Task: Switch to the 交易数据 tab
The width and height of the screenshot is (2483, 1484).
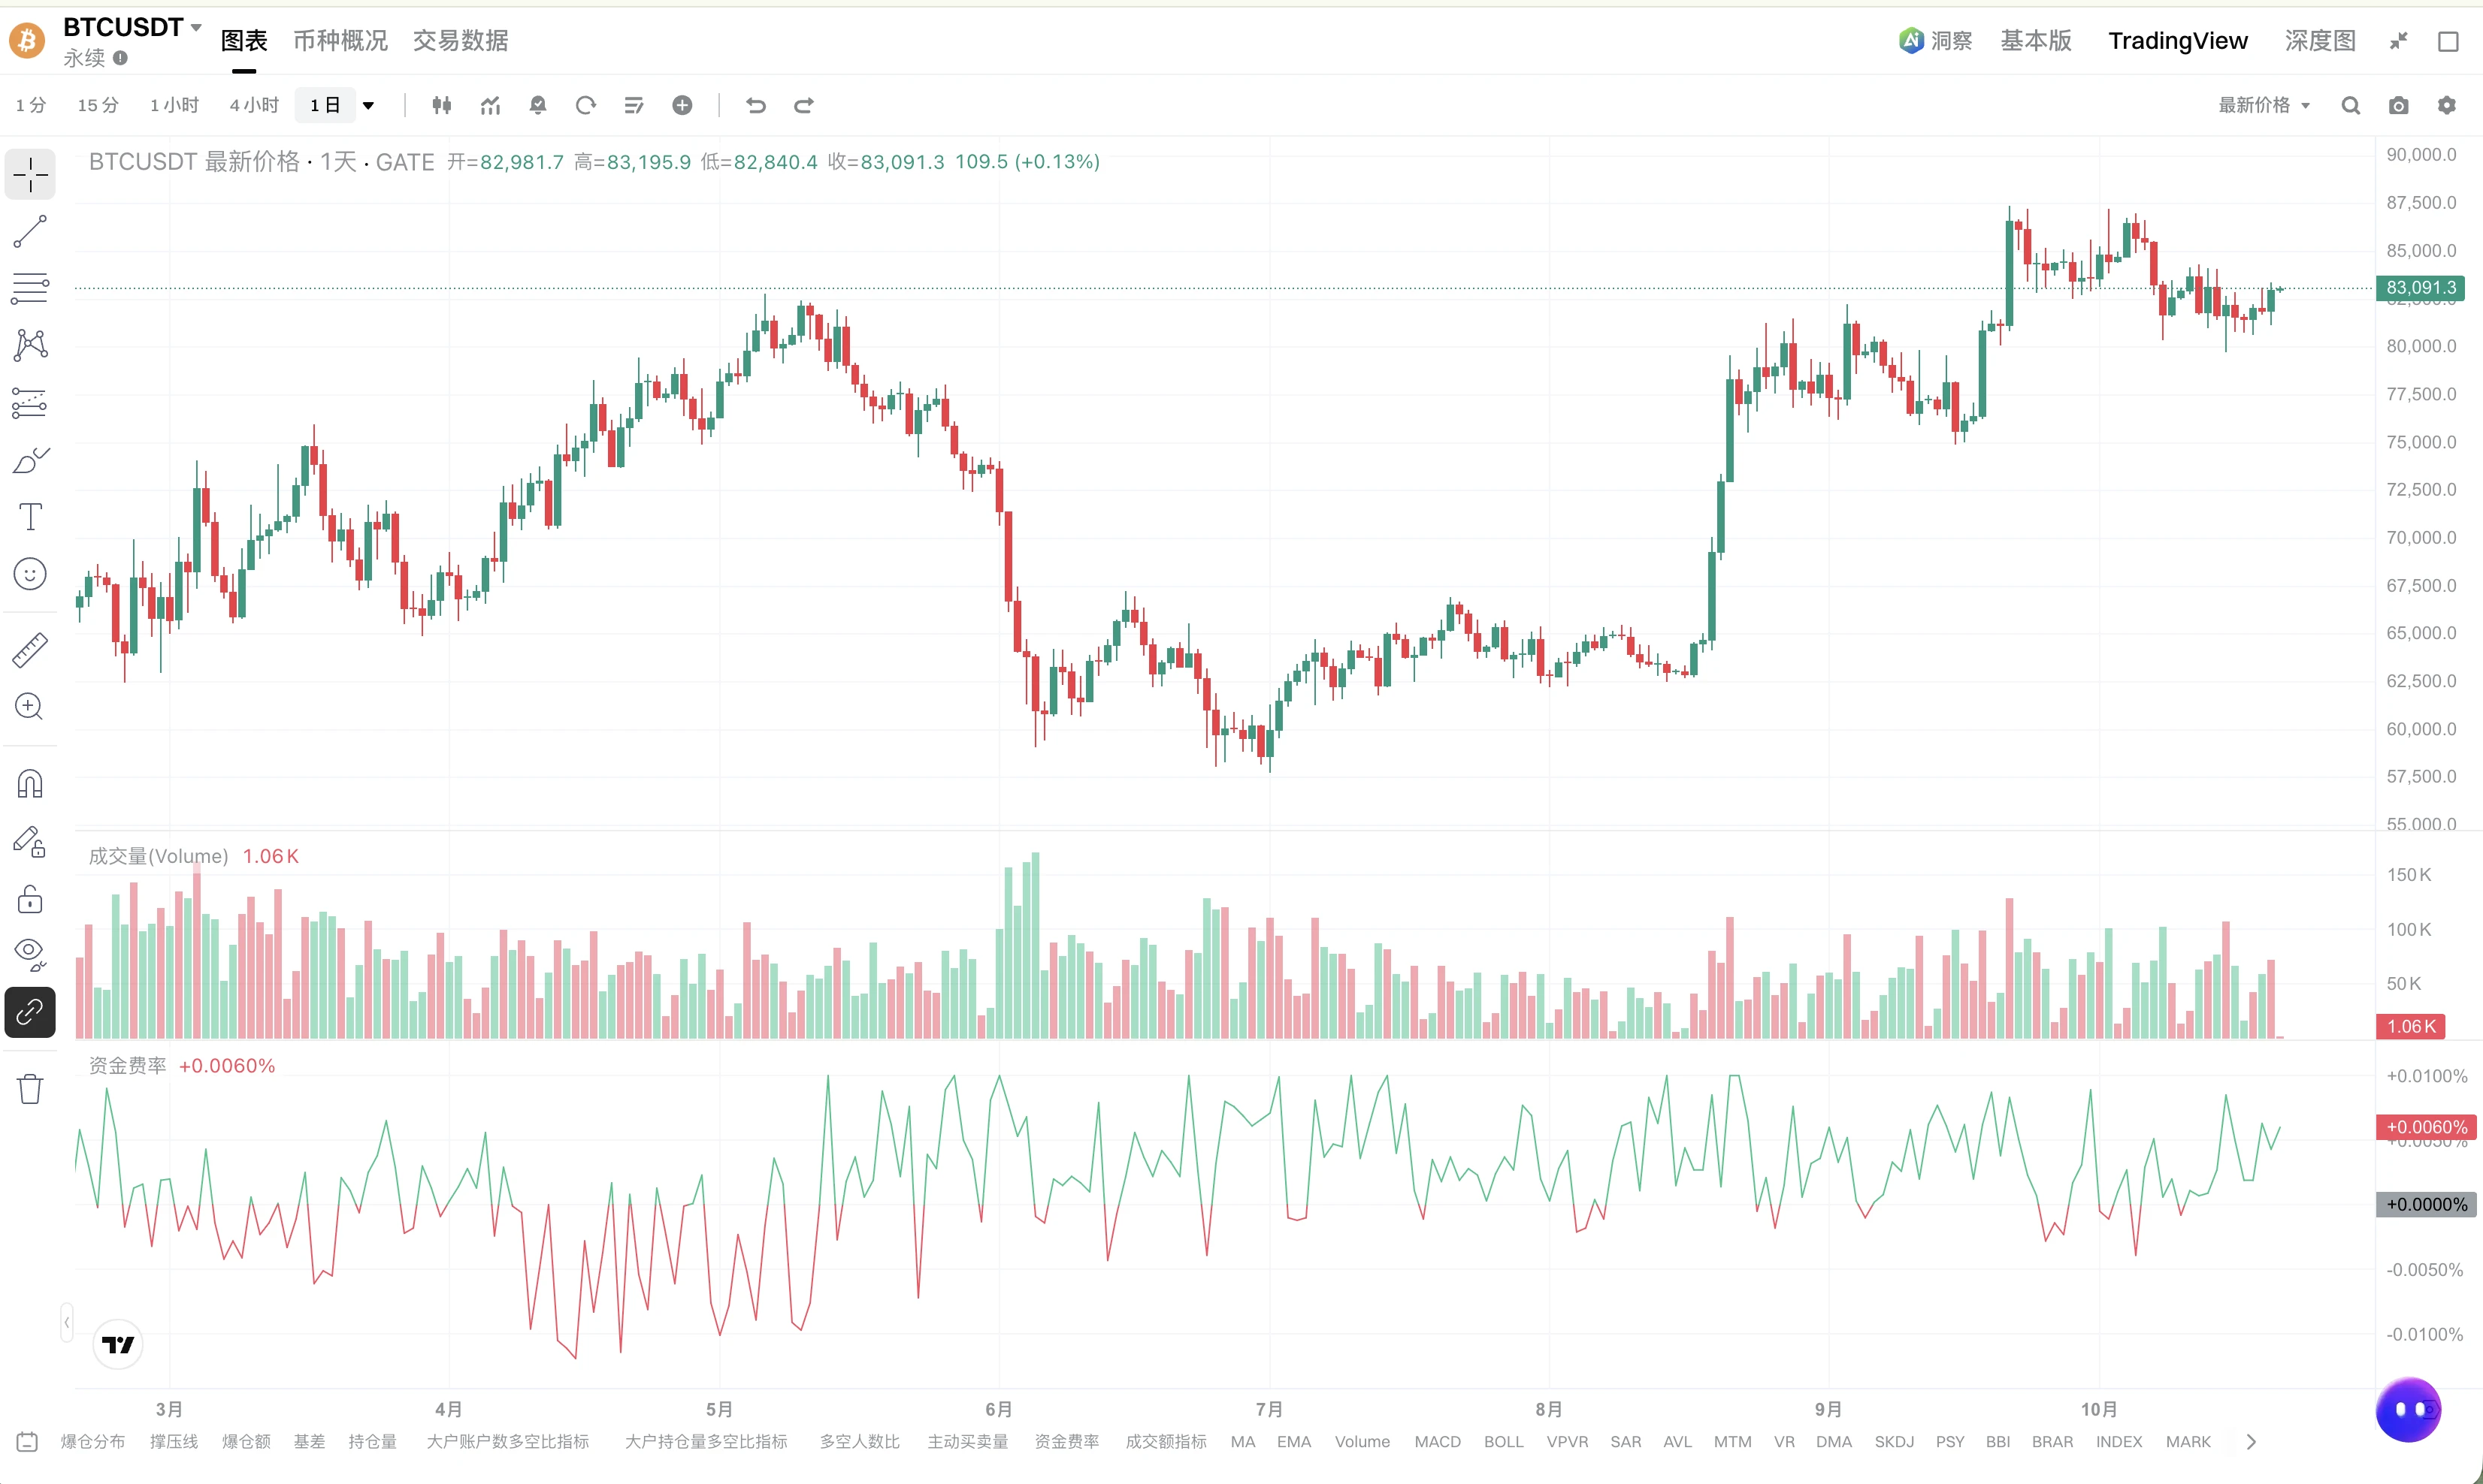Action: (460, 40)
